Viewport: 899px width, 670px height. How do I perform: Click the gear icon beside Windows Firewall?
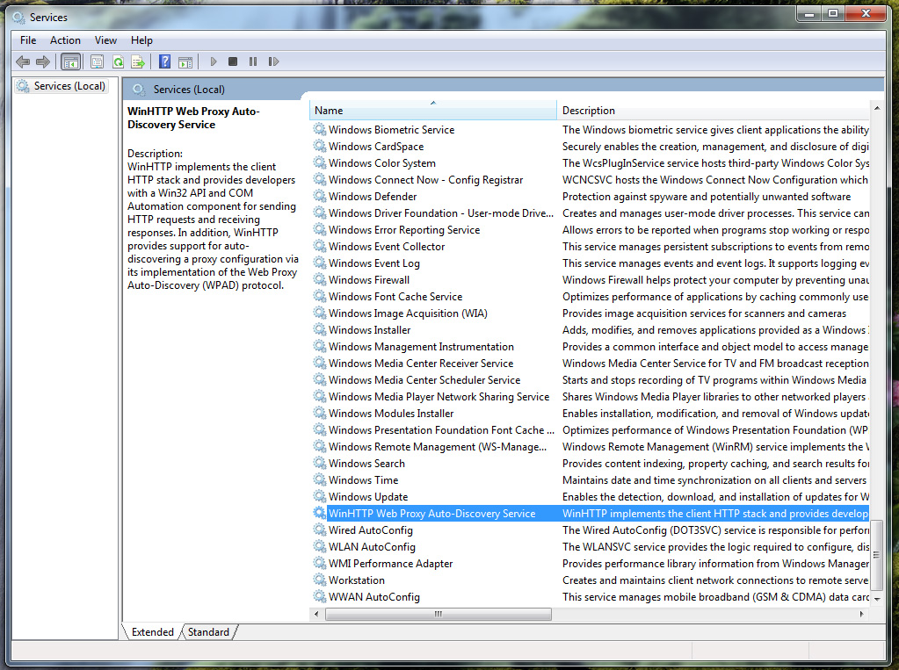[319, 280]
